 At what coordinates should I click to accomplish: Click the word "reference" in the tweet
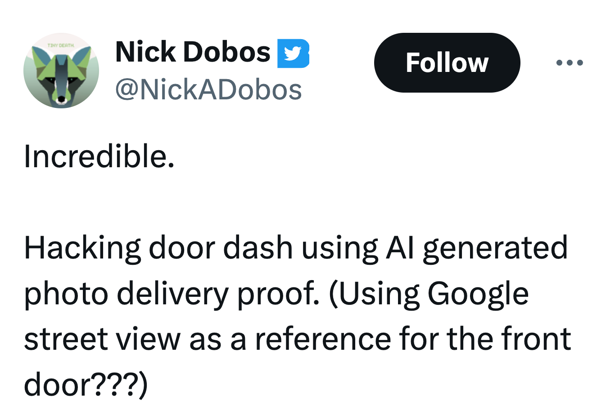[x=323, y=339]
